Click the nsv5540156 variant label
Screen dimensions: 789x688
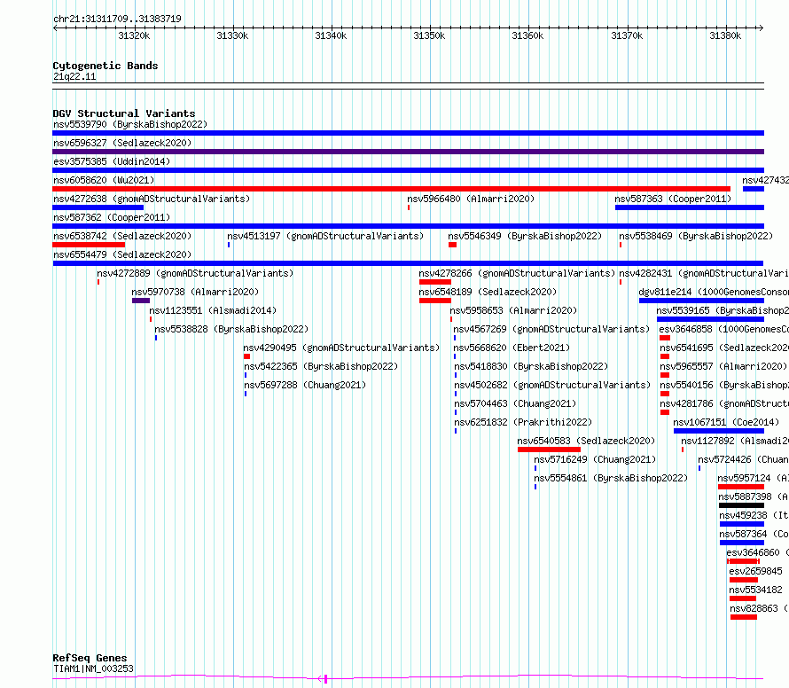[724, 385]
